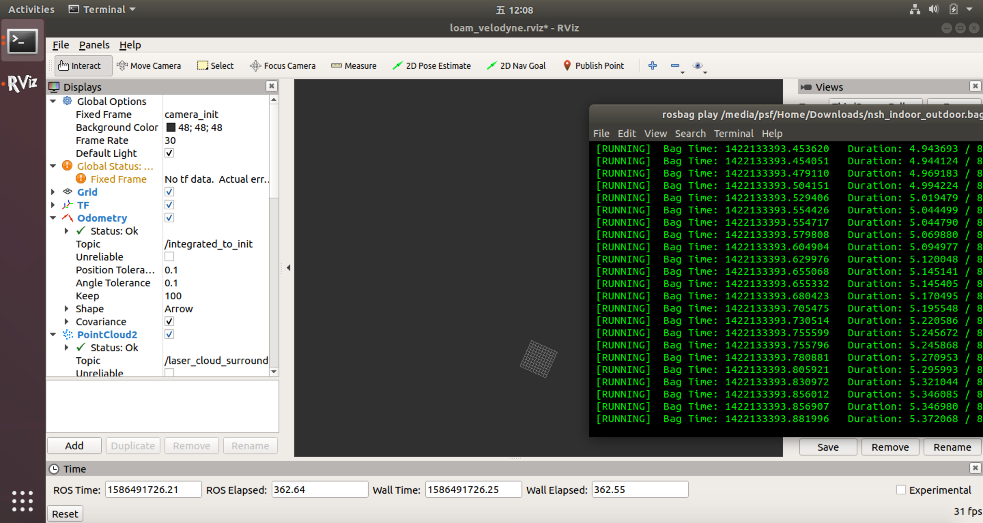This screenshot has height=523, width=983.
Task: Click the blue plus add-tool icon
Action: (x=653, y=65)
